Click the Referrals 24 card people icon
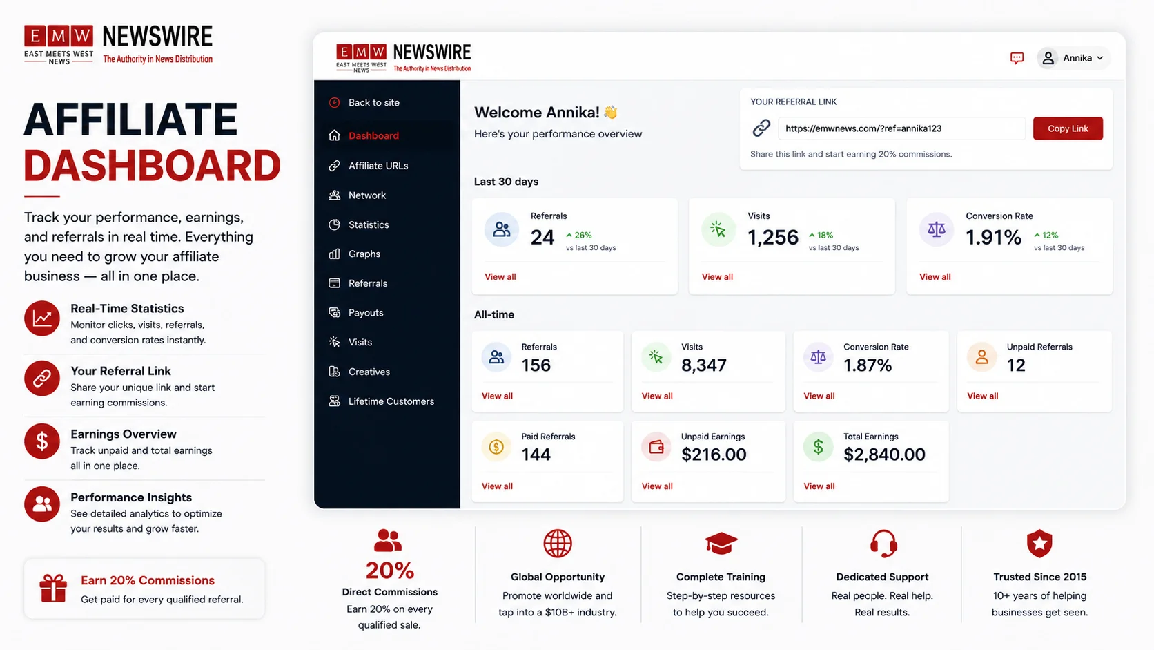Image resolution: width=1154 pixels, height=650 pixels. point(502,229)
